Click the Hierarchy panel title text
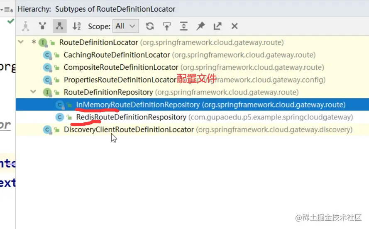Image resolution: width=369 pixels, height=229 pixels. pos(34,9)
